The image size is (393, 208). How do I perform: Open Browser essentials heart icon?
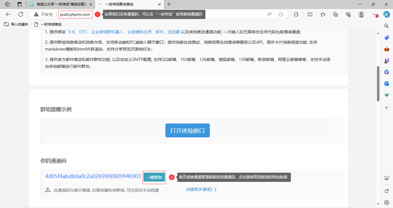tap(348, 14)
